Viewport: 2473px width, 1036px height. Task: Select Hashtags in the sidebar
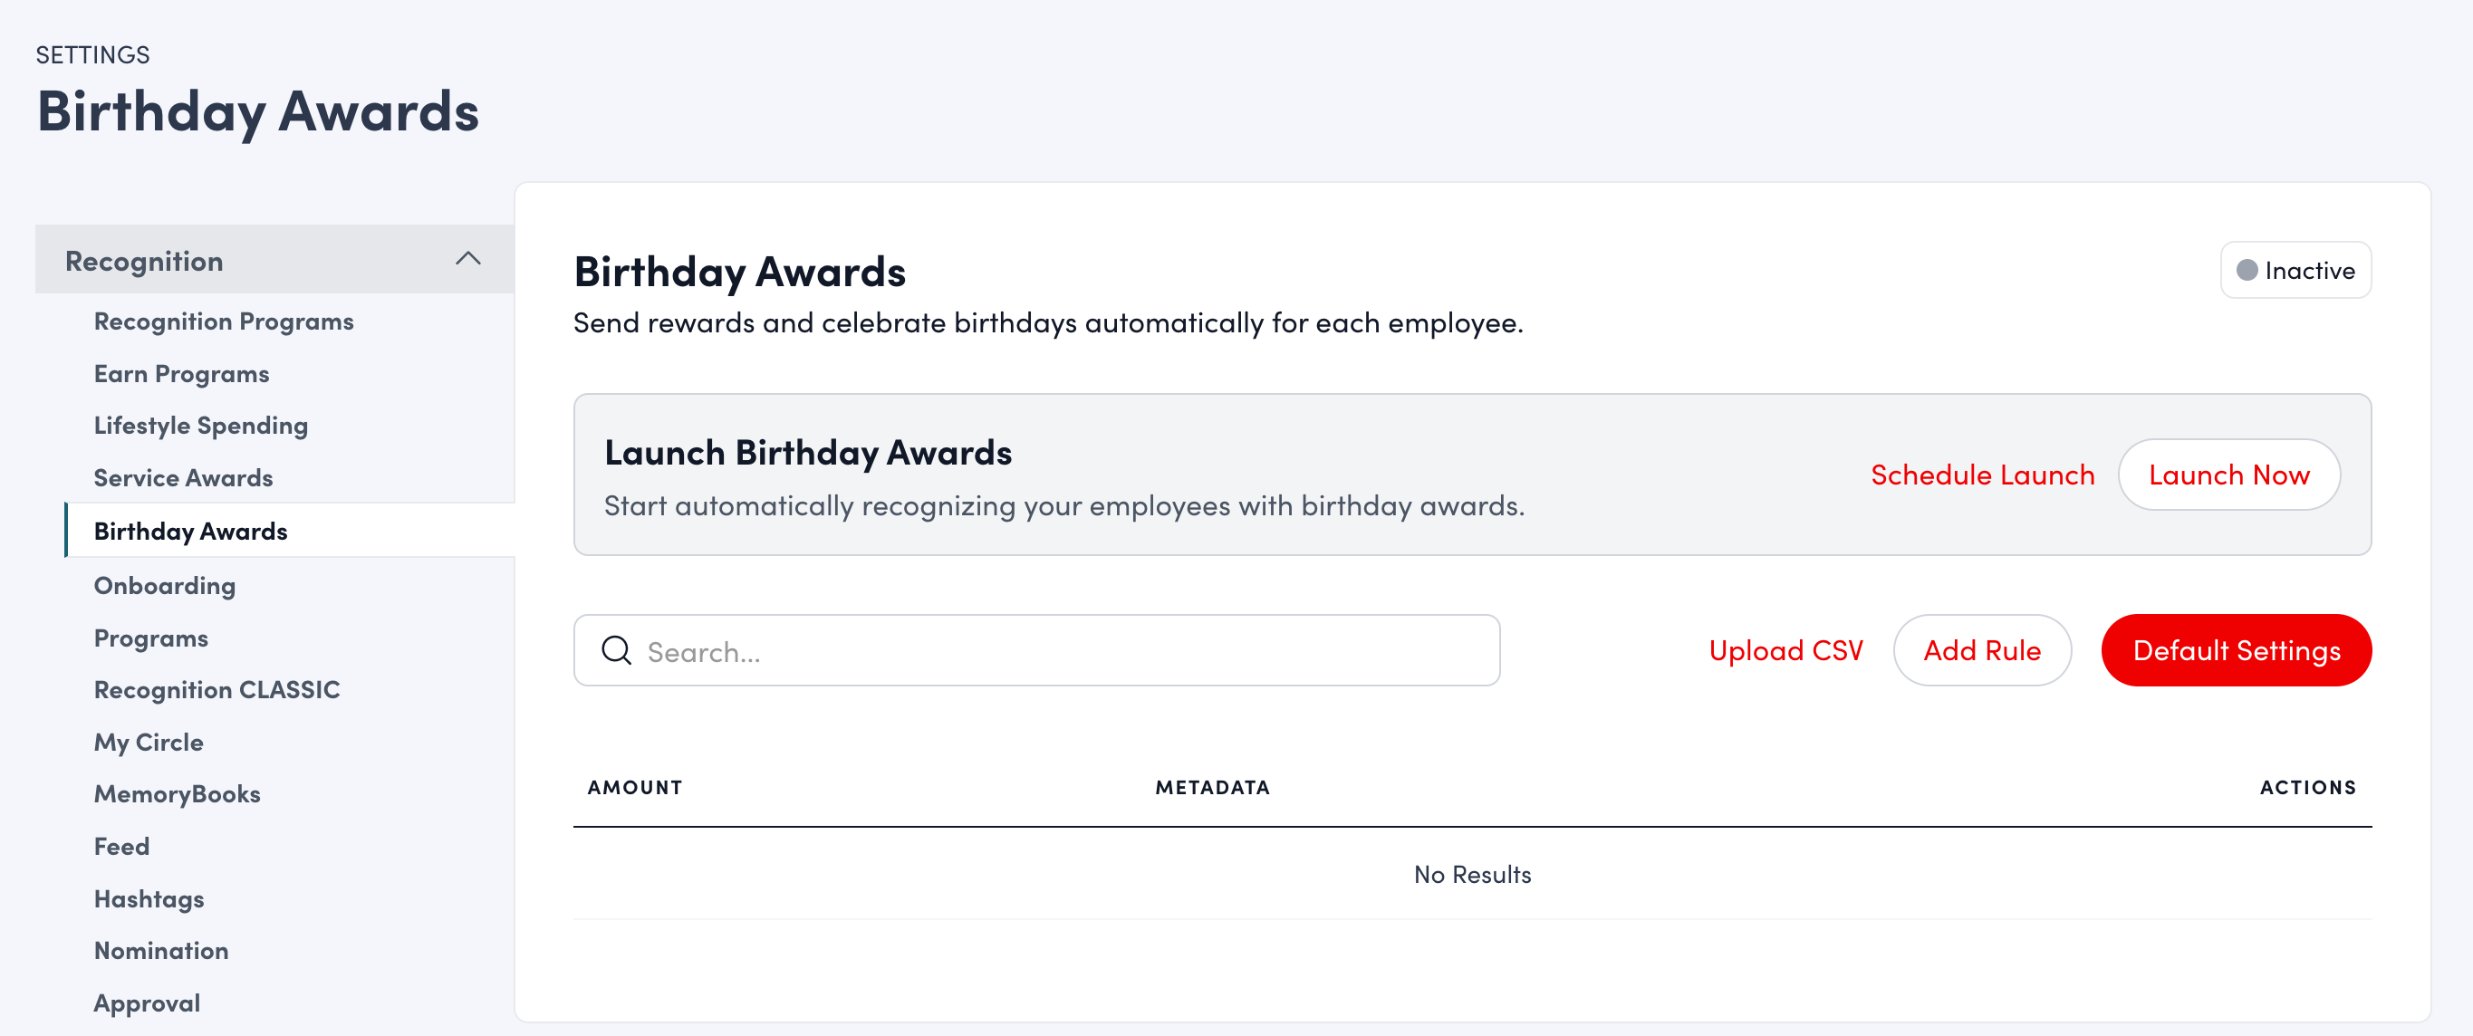tap(149, 898)
